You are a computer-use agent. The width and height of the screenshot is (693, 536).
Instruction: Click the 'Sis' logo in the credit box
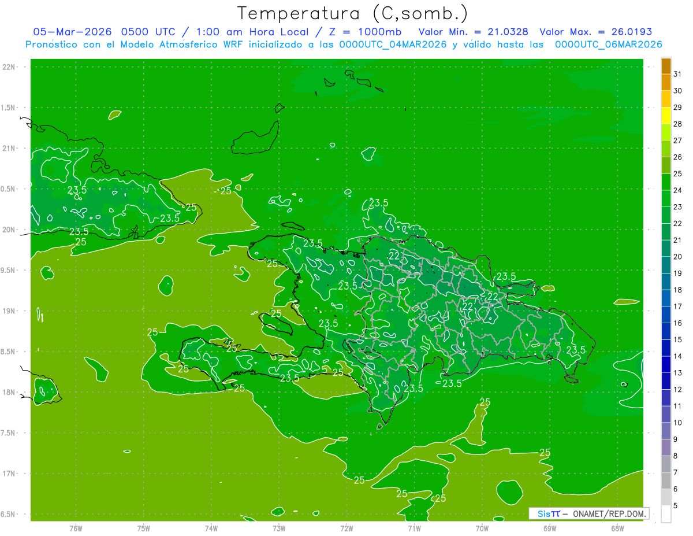pos(543,513)
